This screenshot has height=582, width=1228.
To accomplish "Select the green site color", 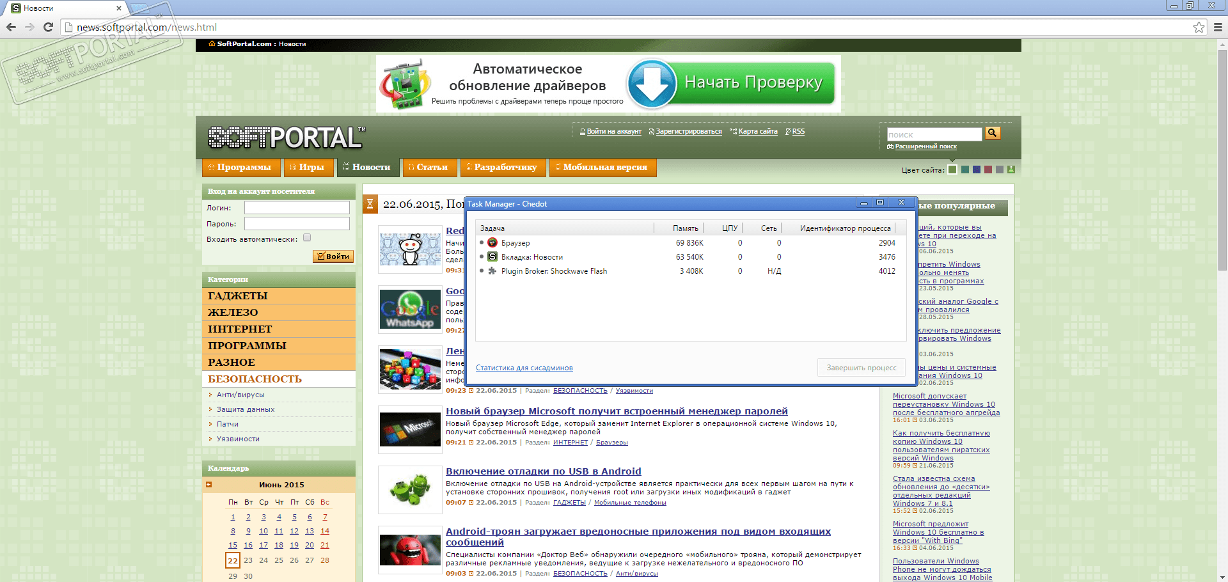I will click(952, 169).
